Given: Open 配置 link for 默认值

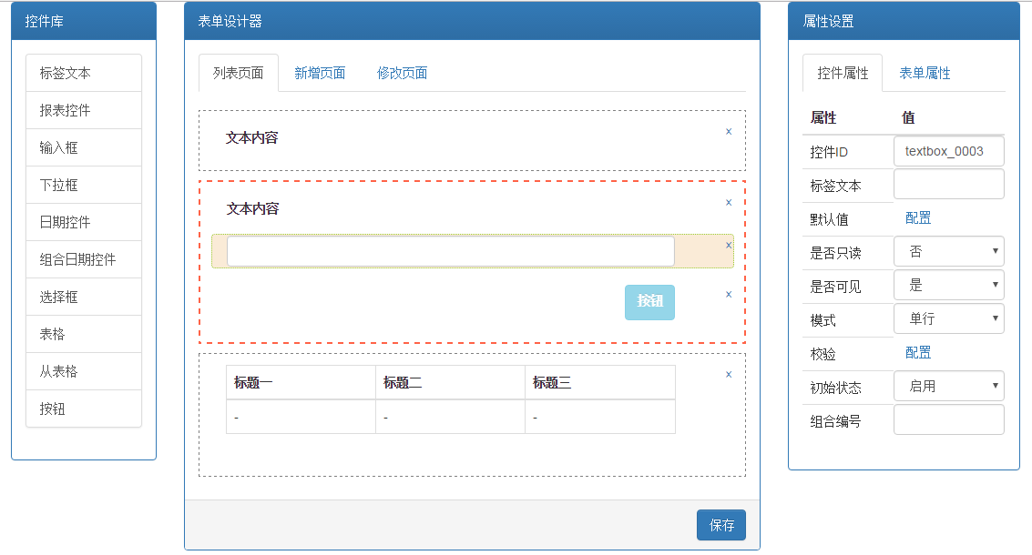Looking at the screenshot, I should point(918,217).
